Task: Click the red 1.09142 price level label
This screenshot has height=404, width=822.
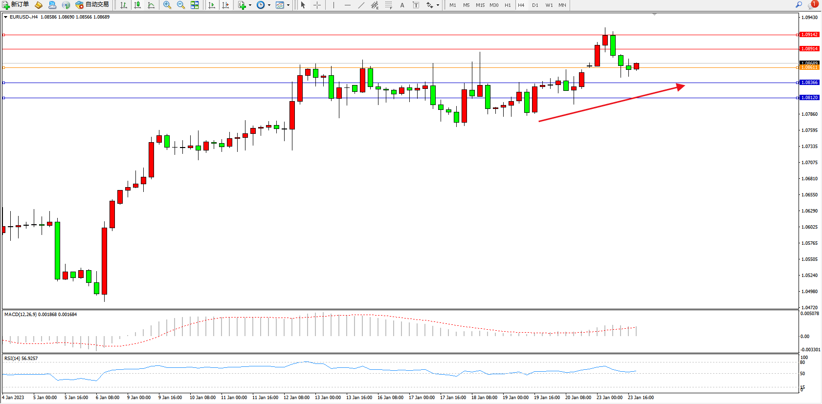Action: [809, 35]
